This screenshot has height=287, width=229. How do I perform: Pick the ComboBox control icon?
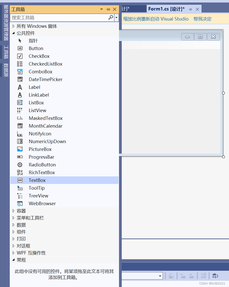click(x=20, y=72)
